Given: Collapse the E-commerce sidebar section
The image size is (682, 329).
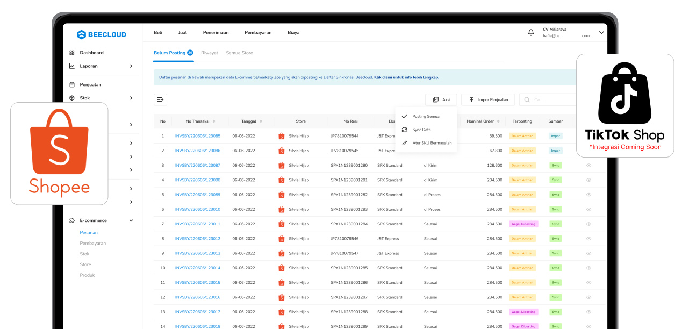Looking at the screenshot, I should 131,220.
